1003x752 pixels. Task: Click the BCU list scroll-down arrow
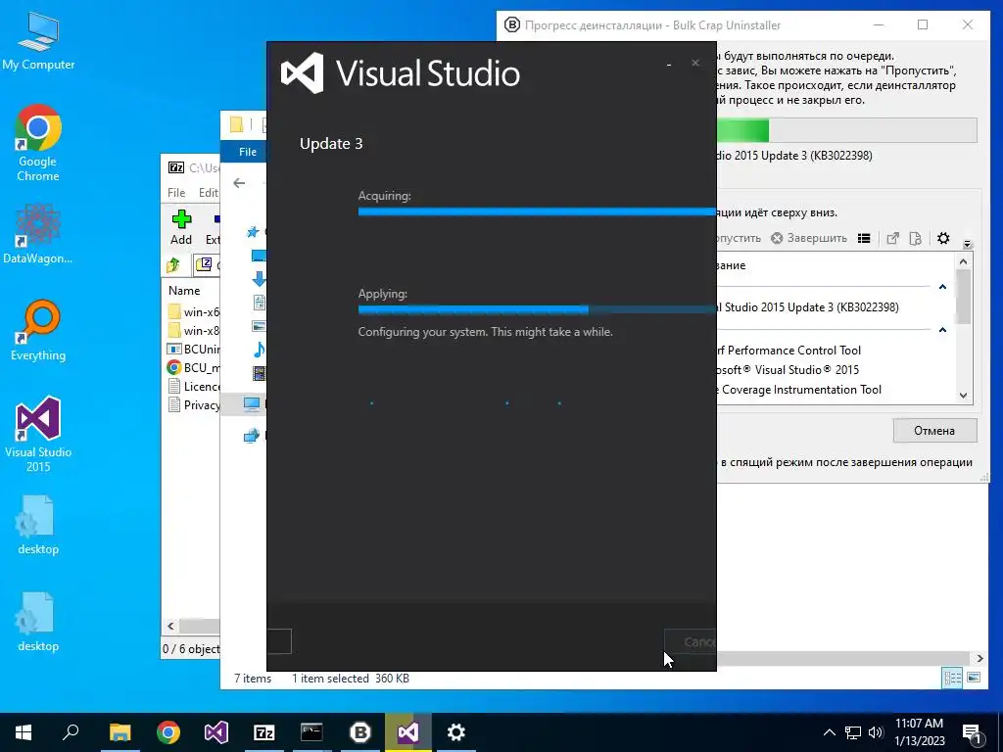click(x=964, y=396)
